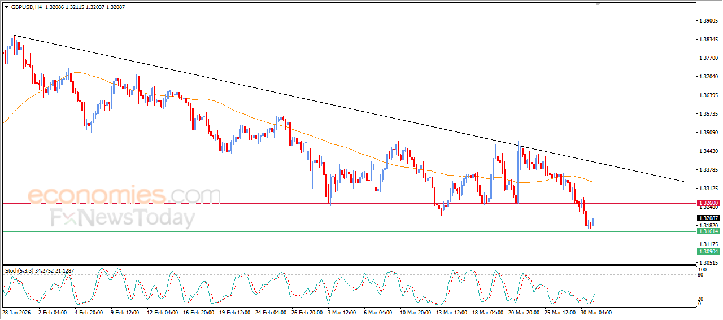
Task: Click the black 1.32087 current price label
Action: coord(708,218)
